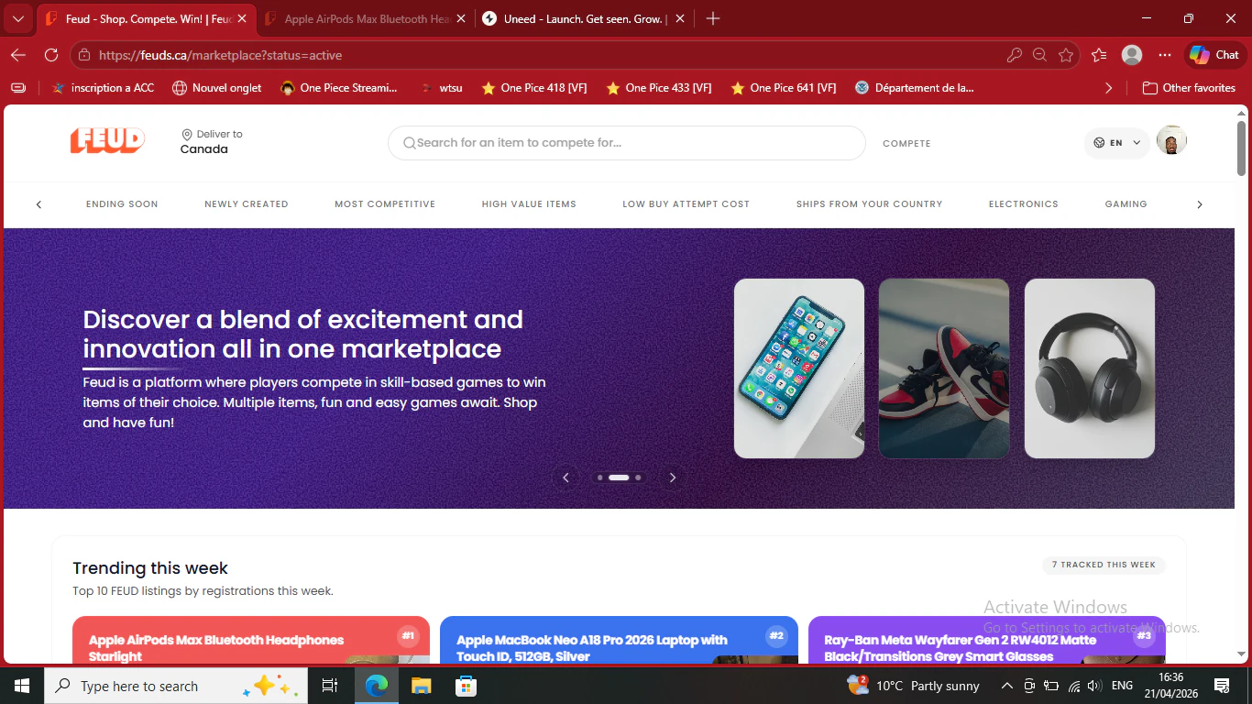The width and height of the screenshot is (1252, 704).
Task: Open the Other favorites folder
Action: pos(1189,88)
